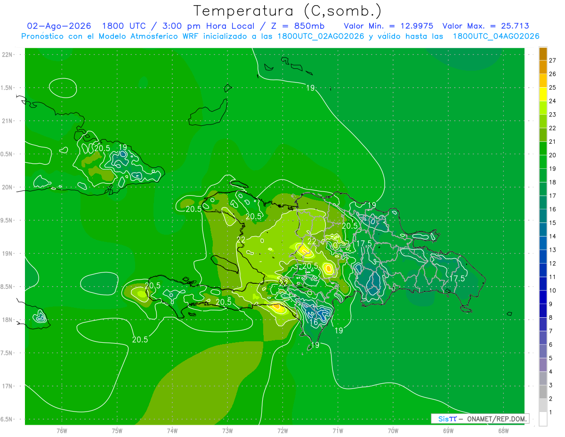Click the "75W" longitude axis label

pyautogui.click(x=117, y=431)
